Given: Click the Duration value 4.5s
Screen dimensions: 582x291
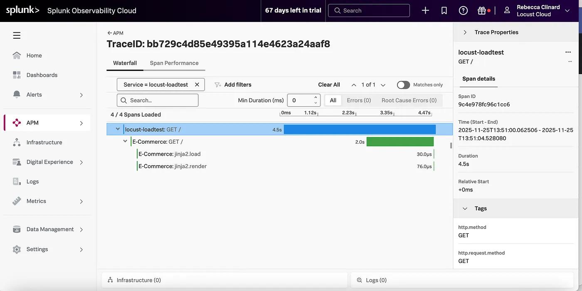Looking at the screenshot, I should pos(464,164).
